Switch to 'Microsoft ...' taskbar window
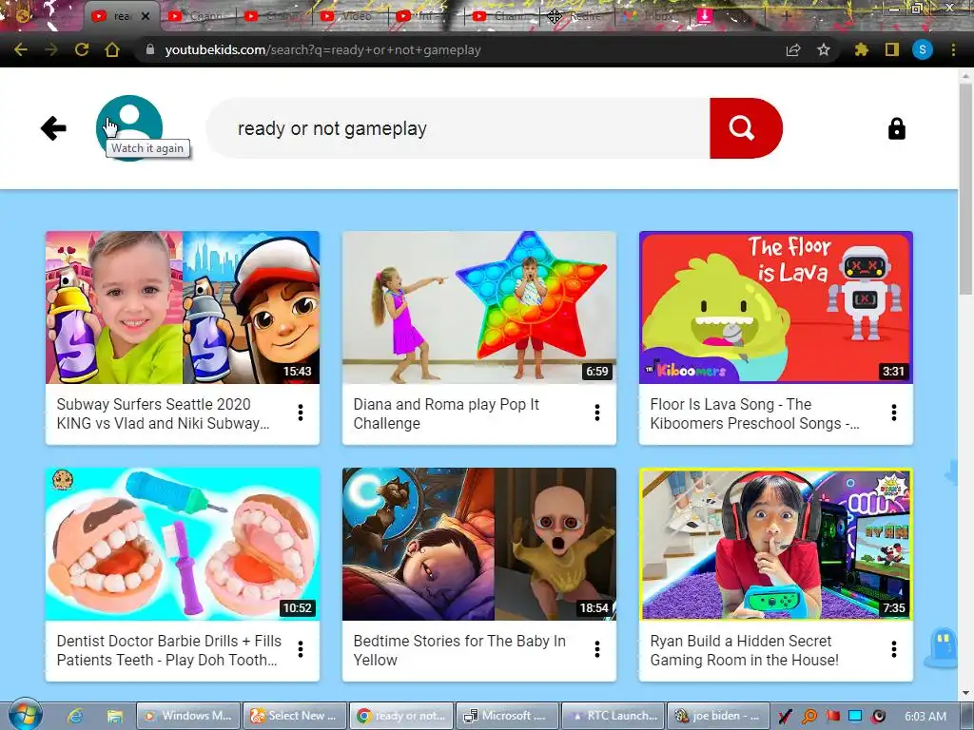 (506, 716)
